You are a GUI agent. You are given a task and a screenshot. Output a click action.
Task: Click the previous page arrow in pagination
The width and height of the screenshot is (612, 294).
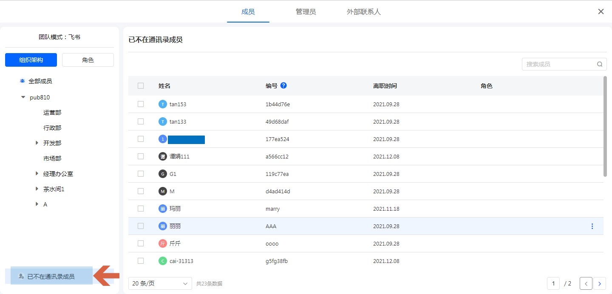coord(586,283)
